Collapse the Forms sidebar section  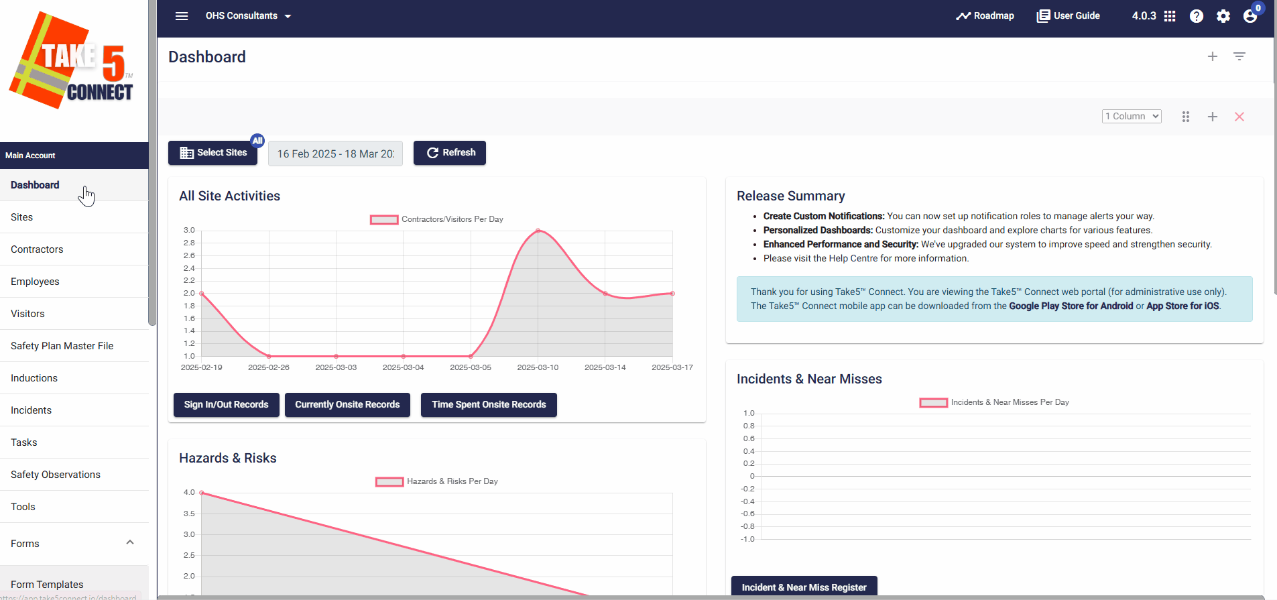(130, 542)
